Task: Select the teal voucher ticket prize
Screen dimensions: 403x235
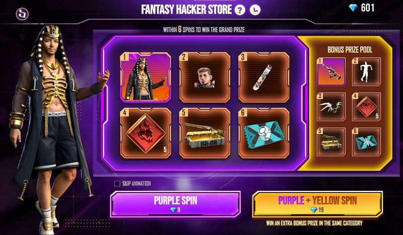Action: pos(264,133)
